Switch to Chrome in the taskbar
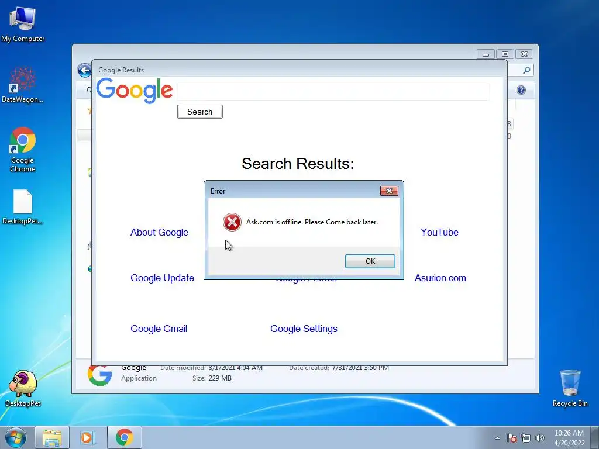This screenshot has height=449, width=599. tap(124, 437)
